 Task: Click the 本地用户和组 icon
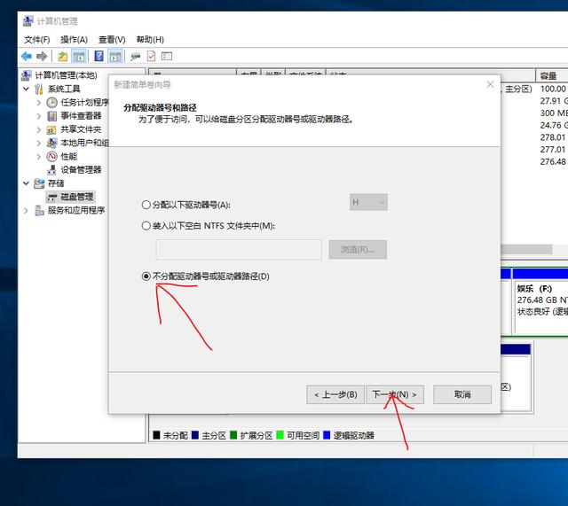[51, 143]
